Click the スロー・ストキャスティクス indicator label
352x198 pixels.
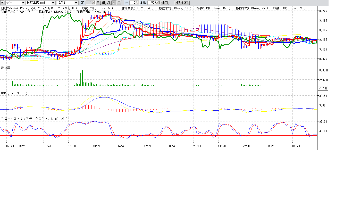coord(34,119)
